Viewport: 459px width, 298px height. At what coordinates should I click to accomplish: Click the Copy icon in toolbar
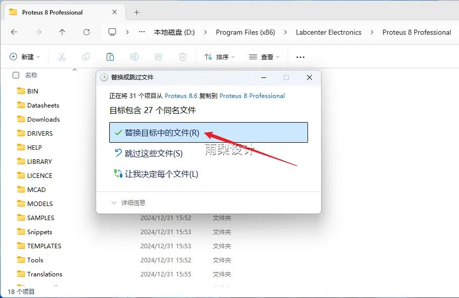pyautogui.click(x=86, y=57)
